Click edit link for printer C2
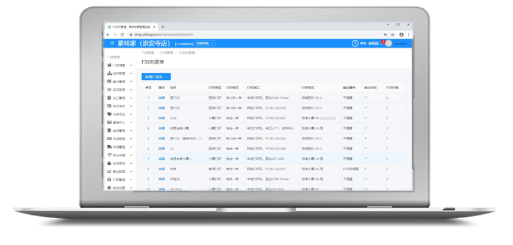The height and width of the screenshot is (245, 513). point(162,149)
